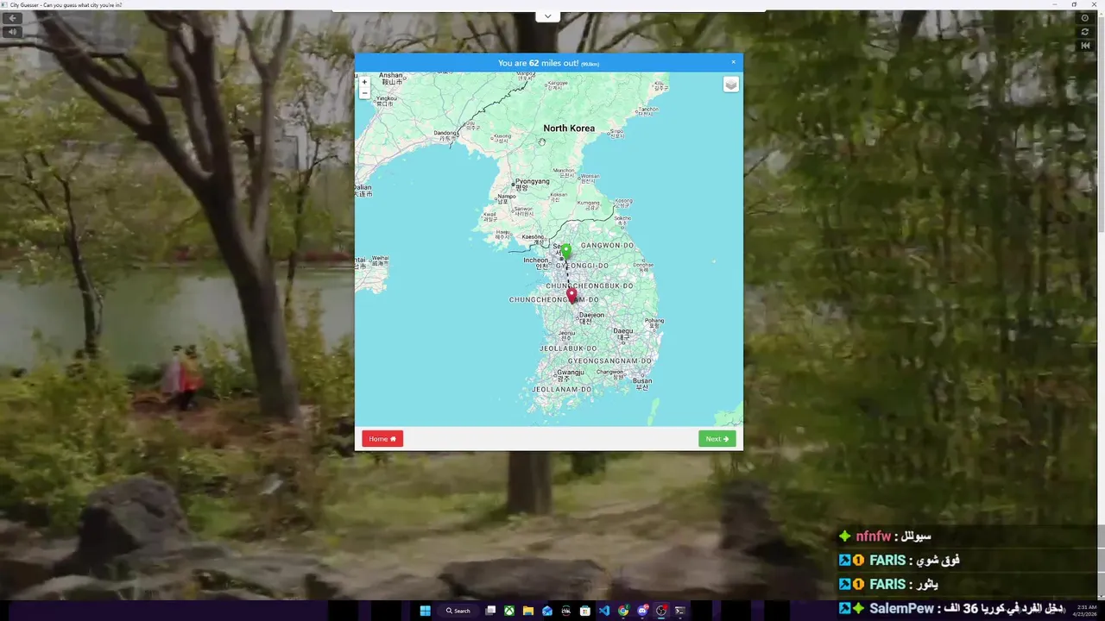Click the '62 miles out' result header
Screen dimensions: 1105x621
click(548, 63)
